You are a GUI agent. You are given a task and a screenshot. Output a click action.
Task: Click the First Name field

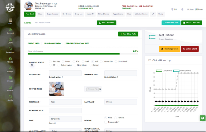pyautogui.click(x=65, y=102)
